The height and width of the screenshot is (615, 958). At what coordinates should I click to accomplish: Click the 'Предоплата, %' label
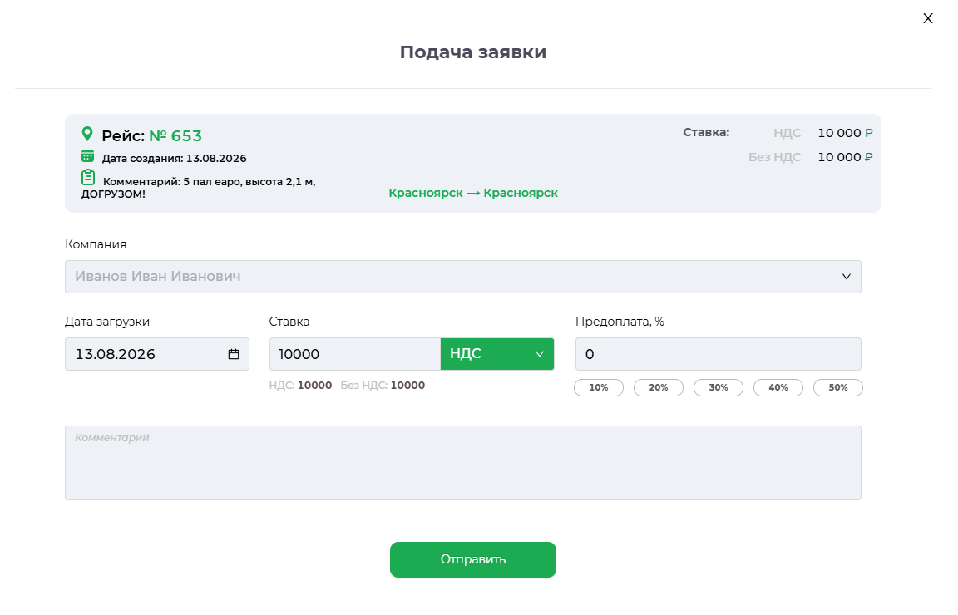[620, 322]
